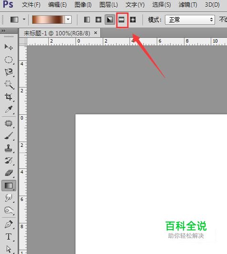The height and width of the screenshot is (254, 227).
Task: Click the Photoshop Ps logo
Action: tap(8, 4)
